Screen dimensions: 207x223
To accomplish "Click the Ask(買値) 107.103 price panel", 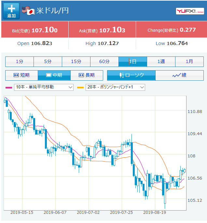I will (x=102, y=30).
